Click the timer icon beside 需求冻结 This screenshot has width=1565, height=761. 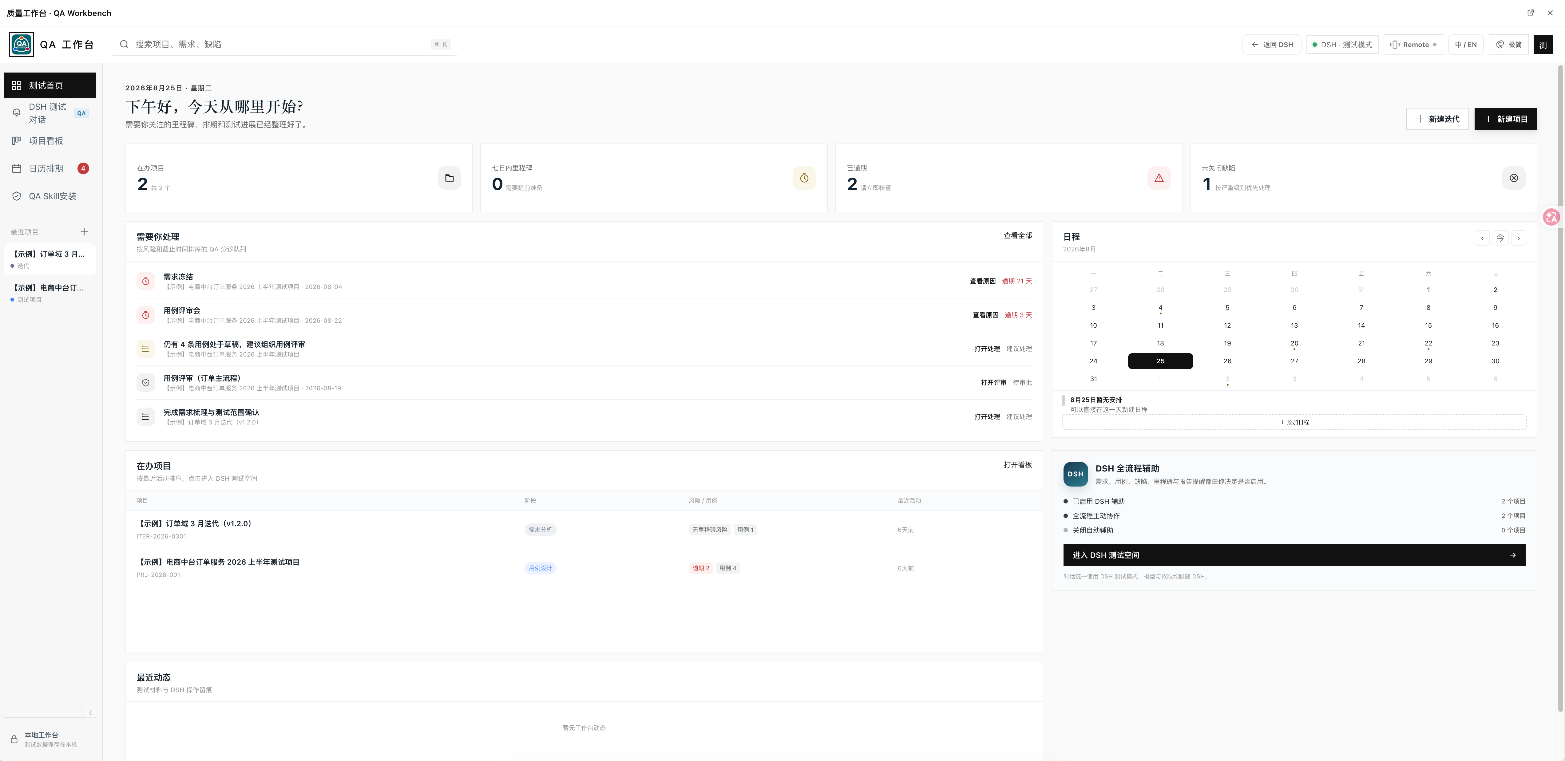point(146,281)
